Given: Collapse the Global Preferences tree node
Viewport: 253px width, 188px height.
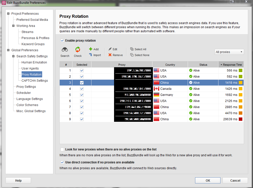Looking at the screenshot, I should [8, 50].
